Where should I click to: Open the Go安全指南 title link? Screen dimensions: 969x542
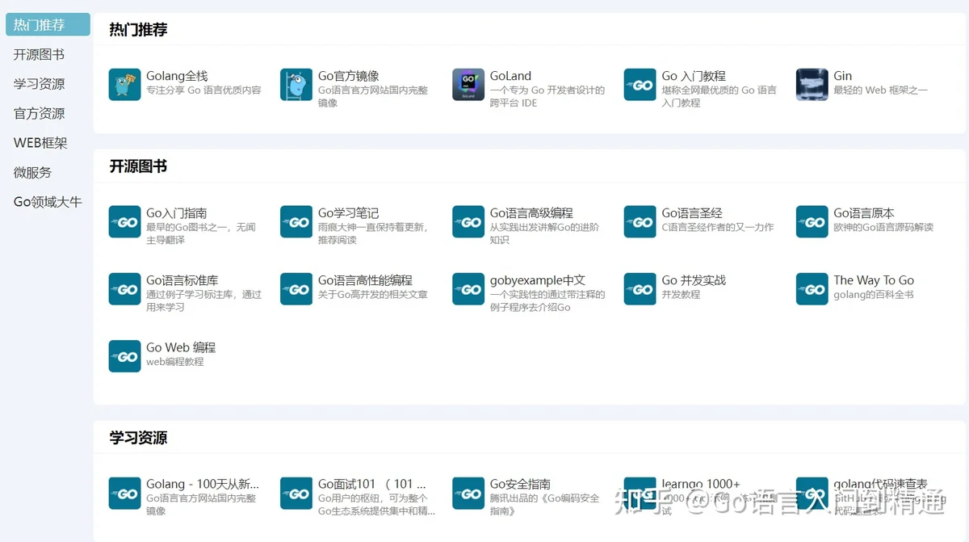point(520,485)
